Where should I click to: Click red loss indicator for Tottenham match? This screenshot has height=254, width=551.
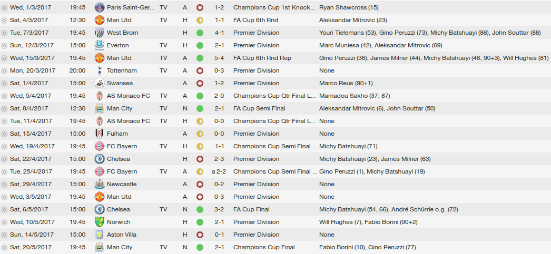[200, 70]
